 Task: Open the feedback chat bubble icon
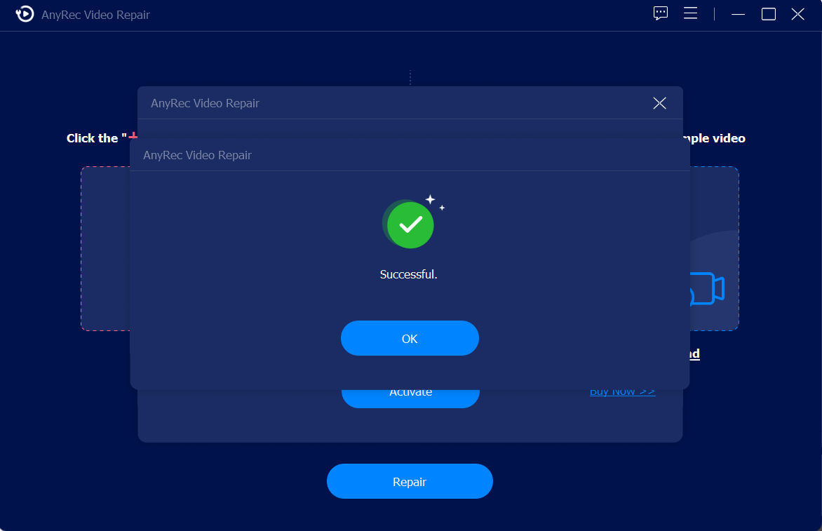[661, 13]
